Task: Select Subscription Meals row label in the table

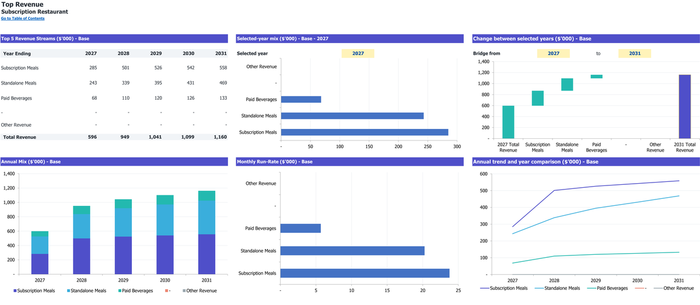Action: (20, 68)
